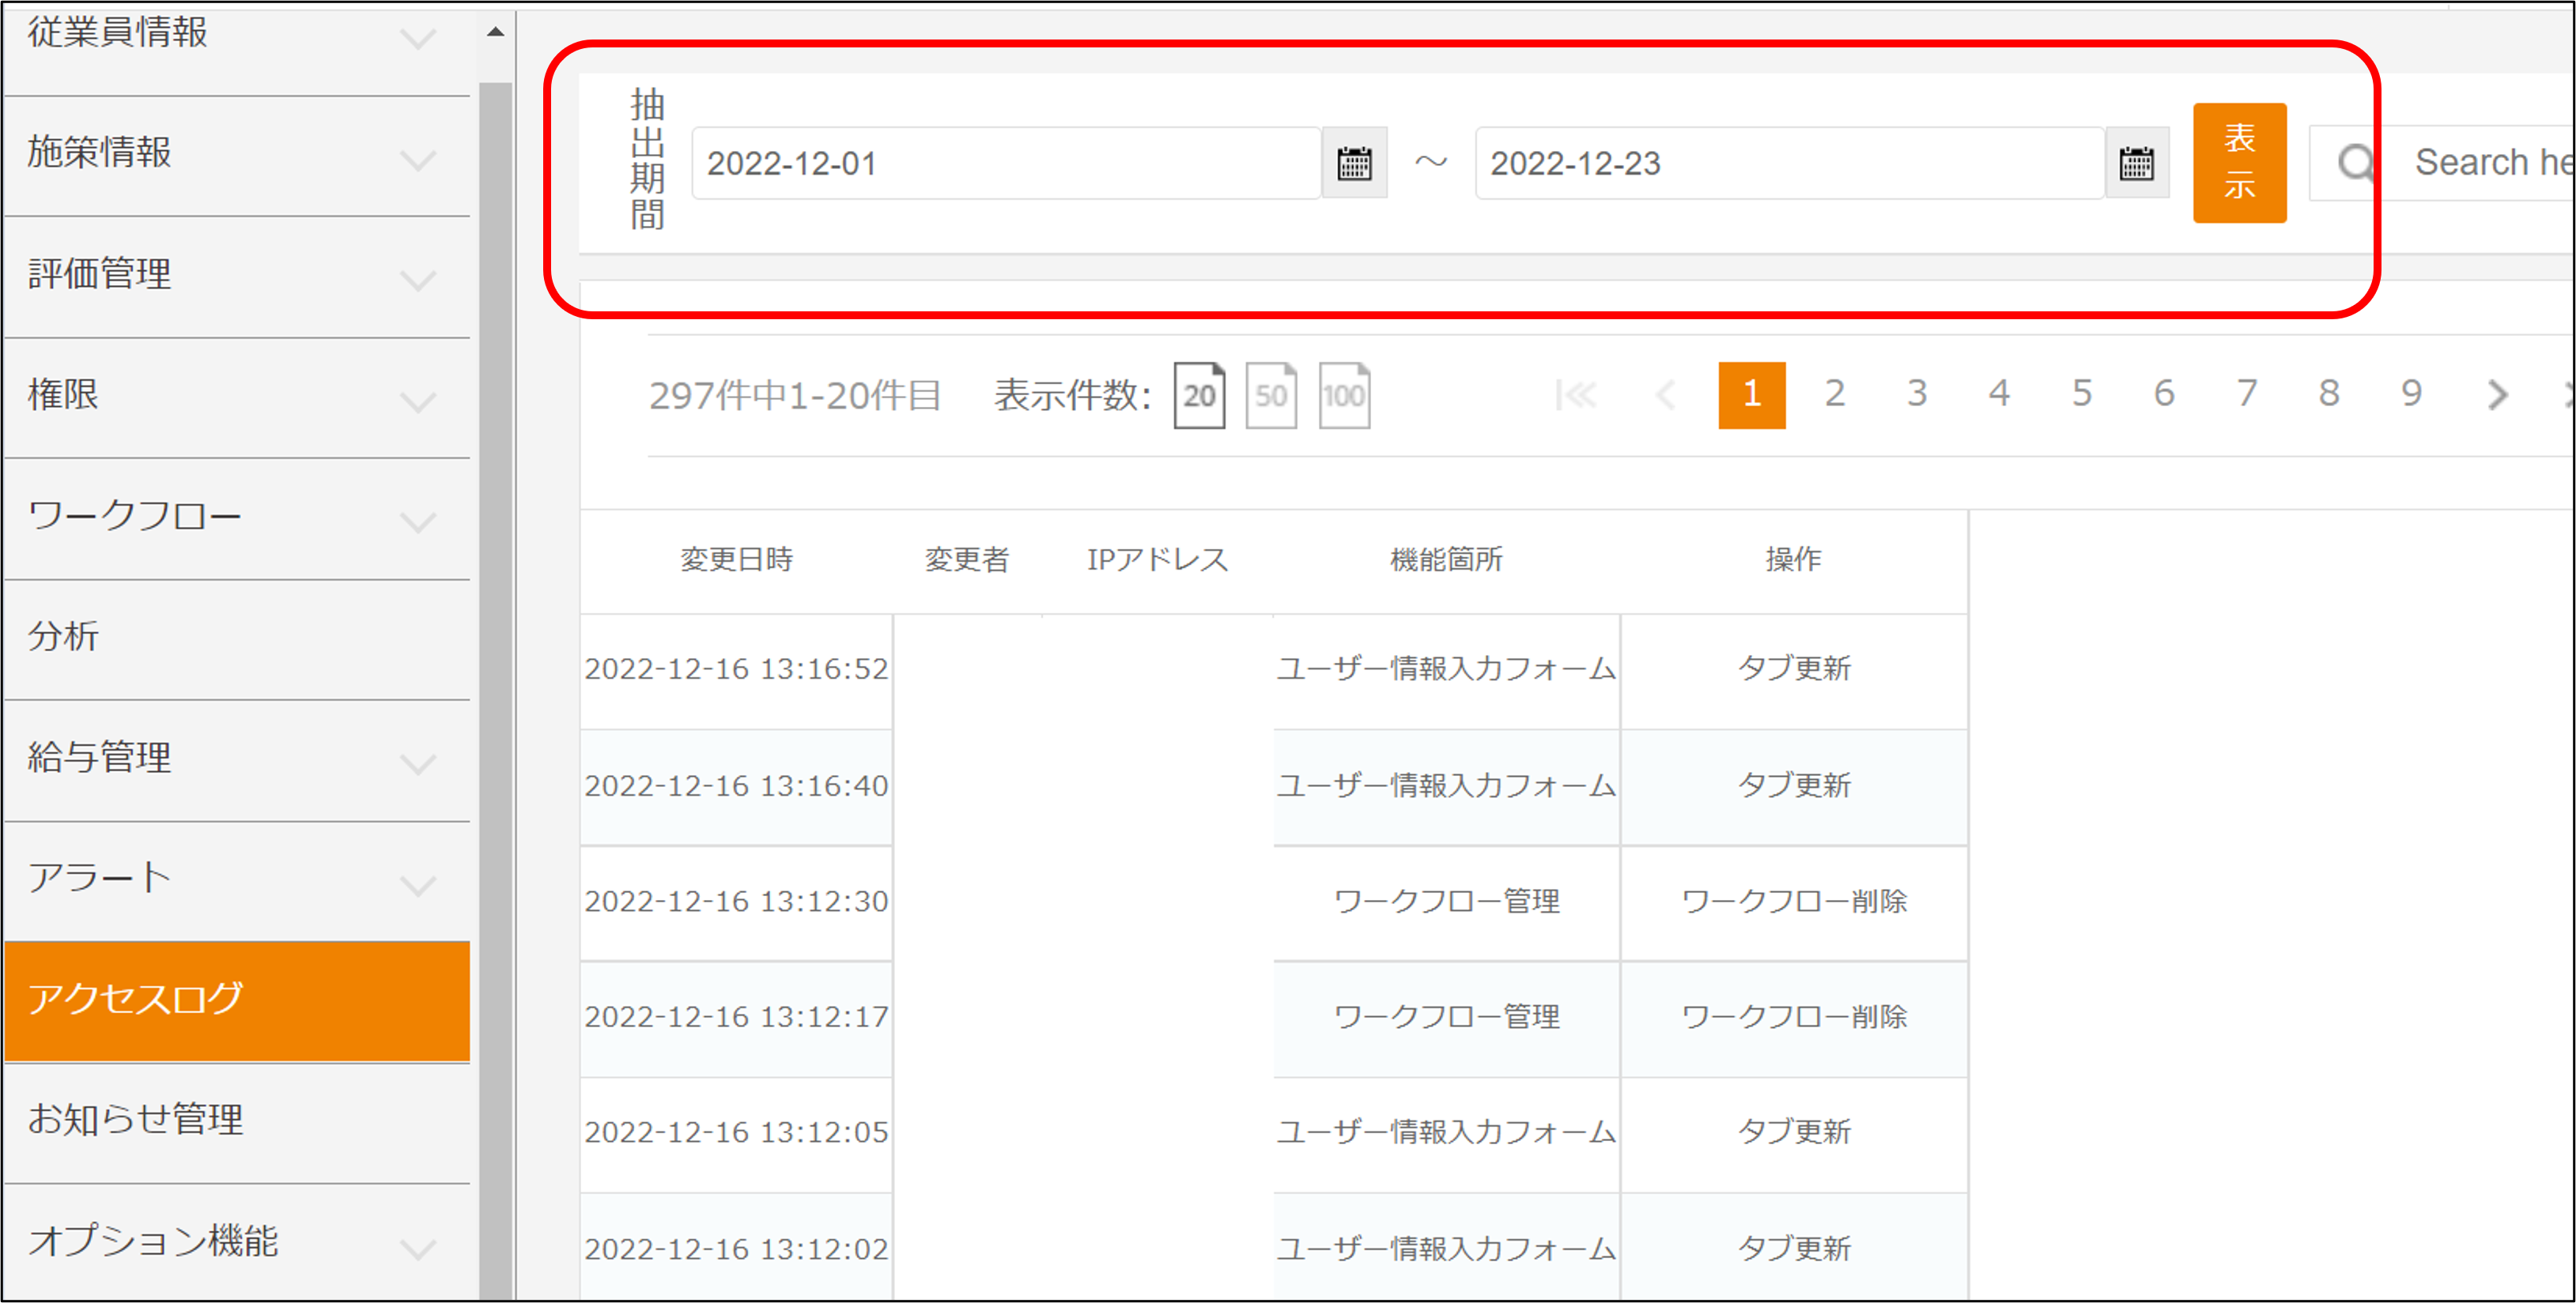Image resolution: width=2576 pixels, height=1303 pixels.
Task: Expand the 施策情報 menu chevron
Action: click(418, 160)
